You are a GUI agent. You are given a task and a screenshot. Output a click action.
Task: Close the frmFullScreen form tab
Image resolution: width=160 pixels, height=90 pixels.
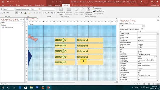tap(117, 19)
